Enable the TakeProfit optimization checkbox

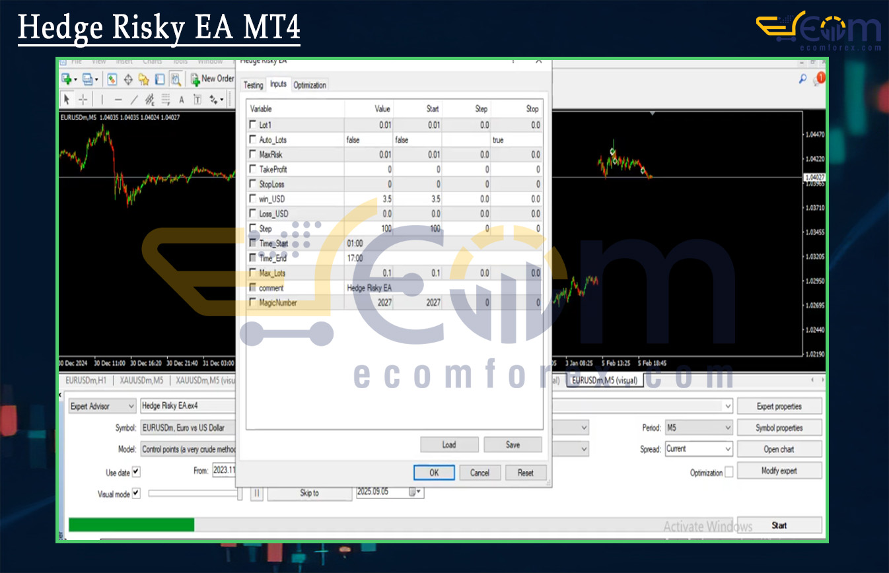click(252, 170)
